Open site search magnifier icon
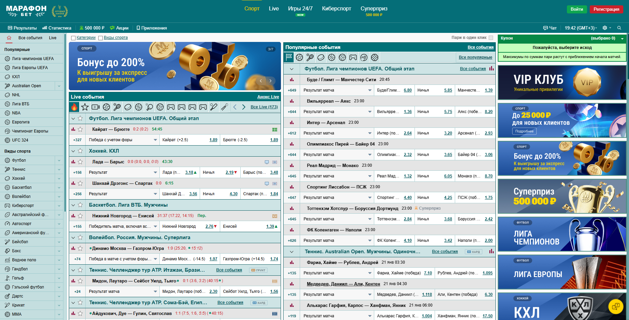 click(619, 28)
